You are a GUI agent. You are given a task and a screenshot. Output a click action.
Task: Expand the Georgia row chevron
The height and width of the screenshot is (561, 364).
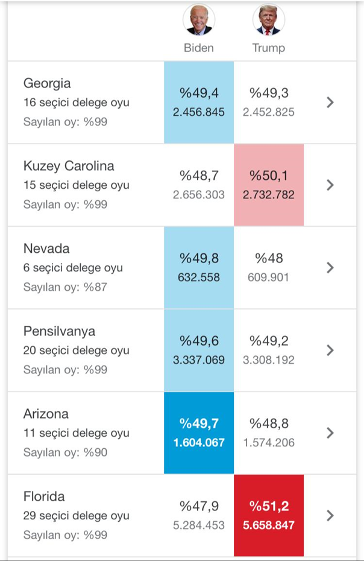[x=330, y=103]
